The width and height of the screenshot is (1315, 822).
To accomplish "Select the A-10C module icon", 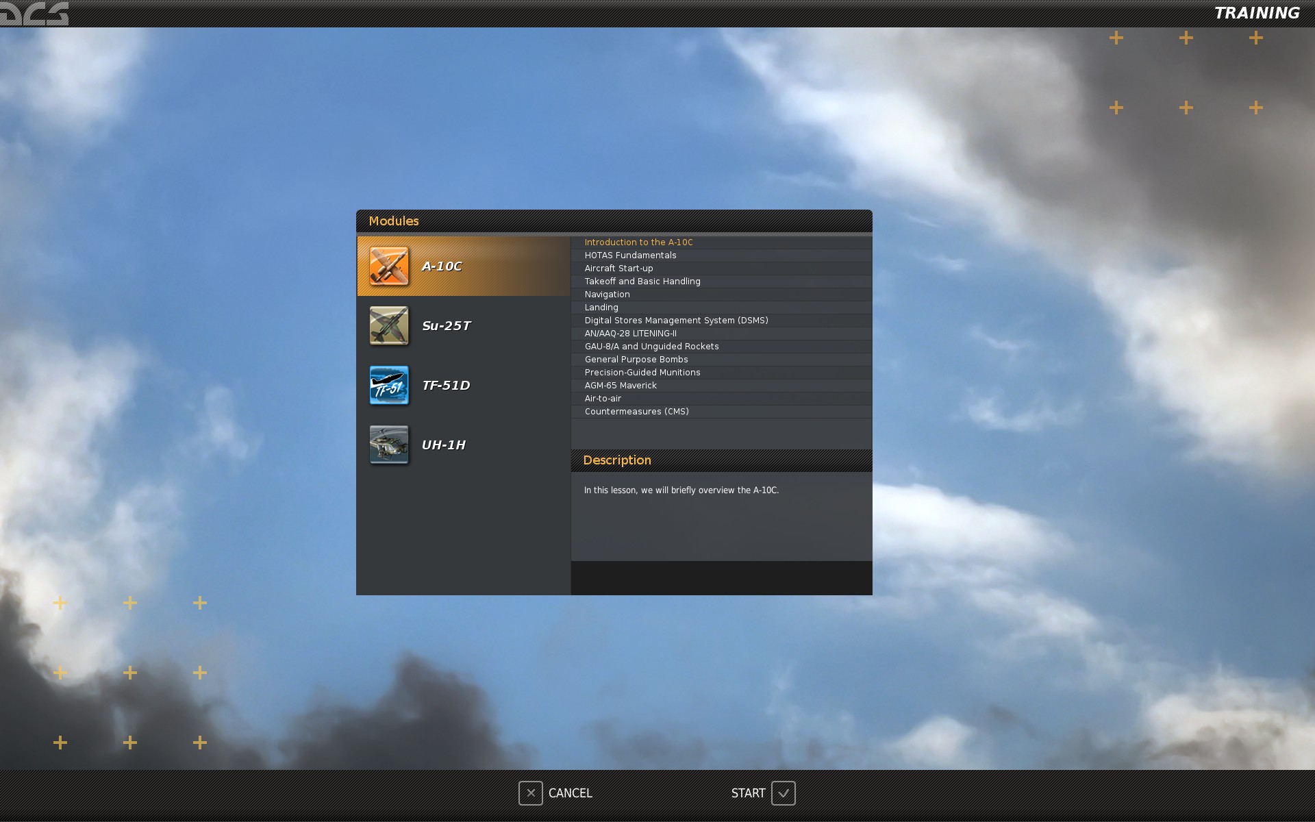I will (389, 266).
